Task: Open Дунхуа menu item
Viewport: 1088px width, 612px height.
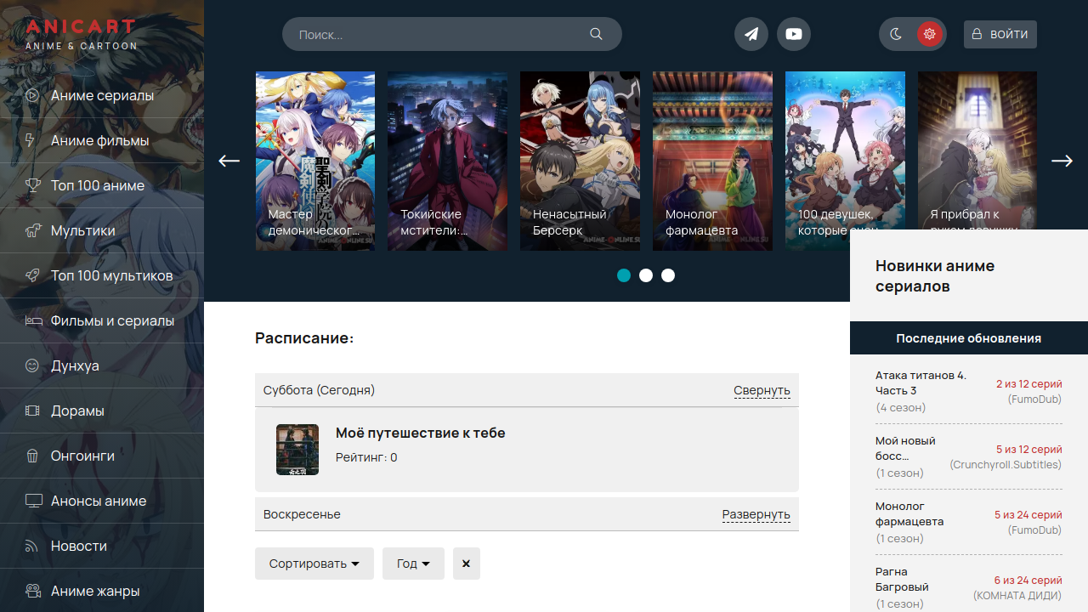Action: [102, 365]
